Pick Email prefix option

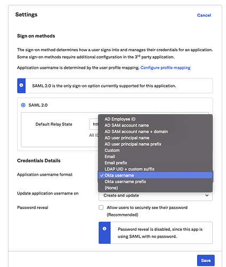click(x=155, y=163)
